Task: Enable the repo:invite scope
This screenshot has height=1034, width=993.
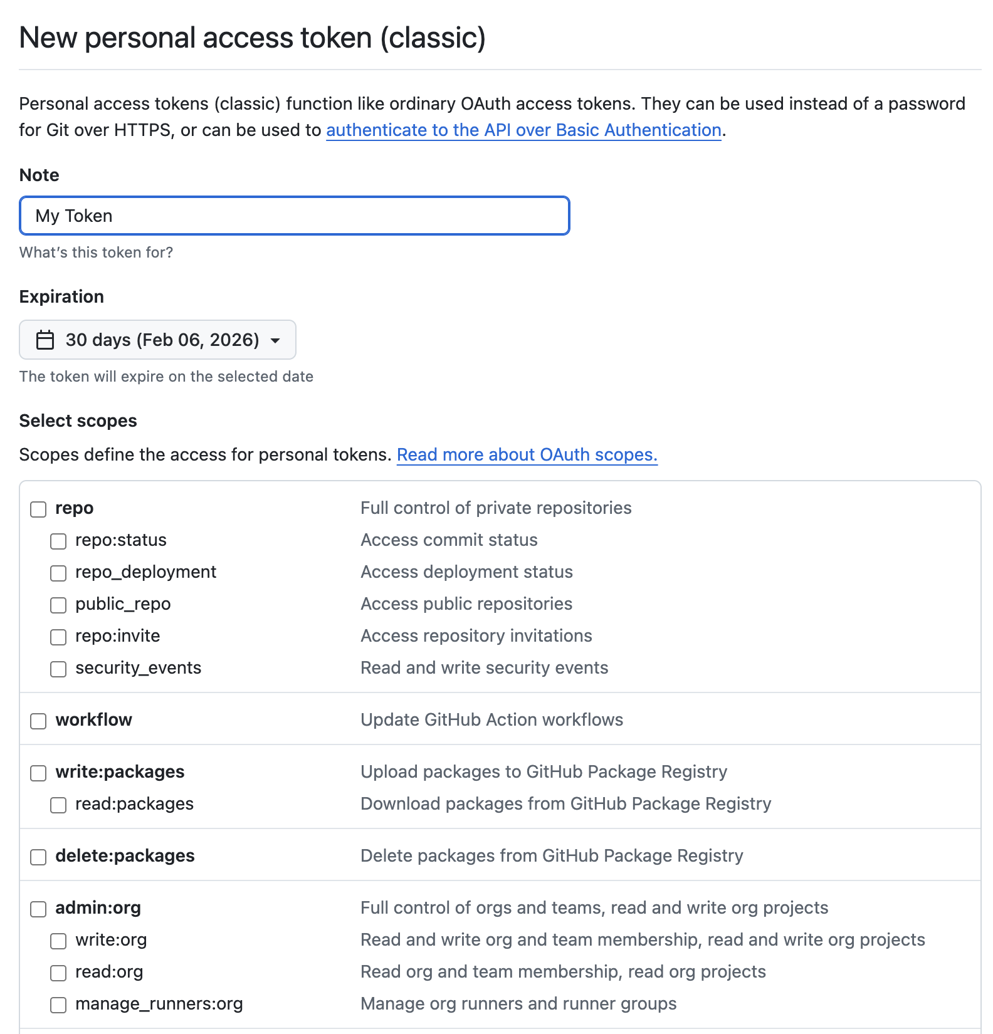Action: tap(58, 637)
